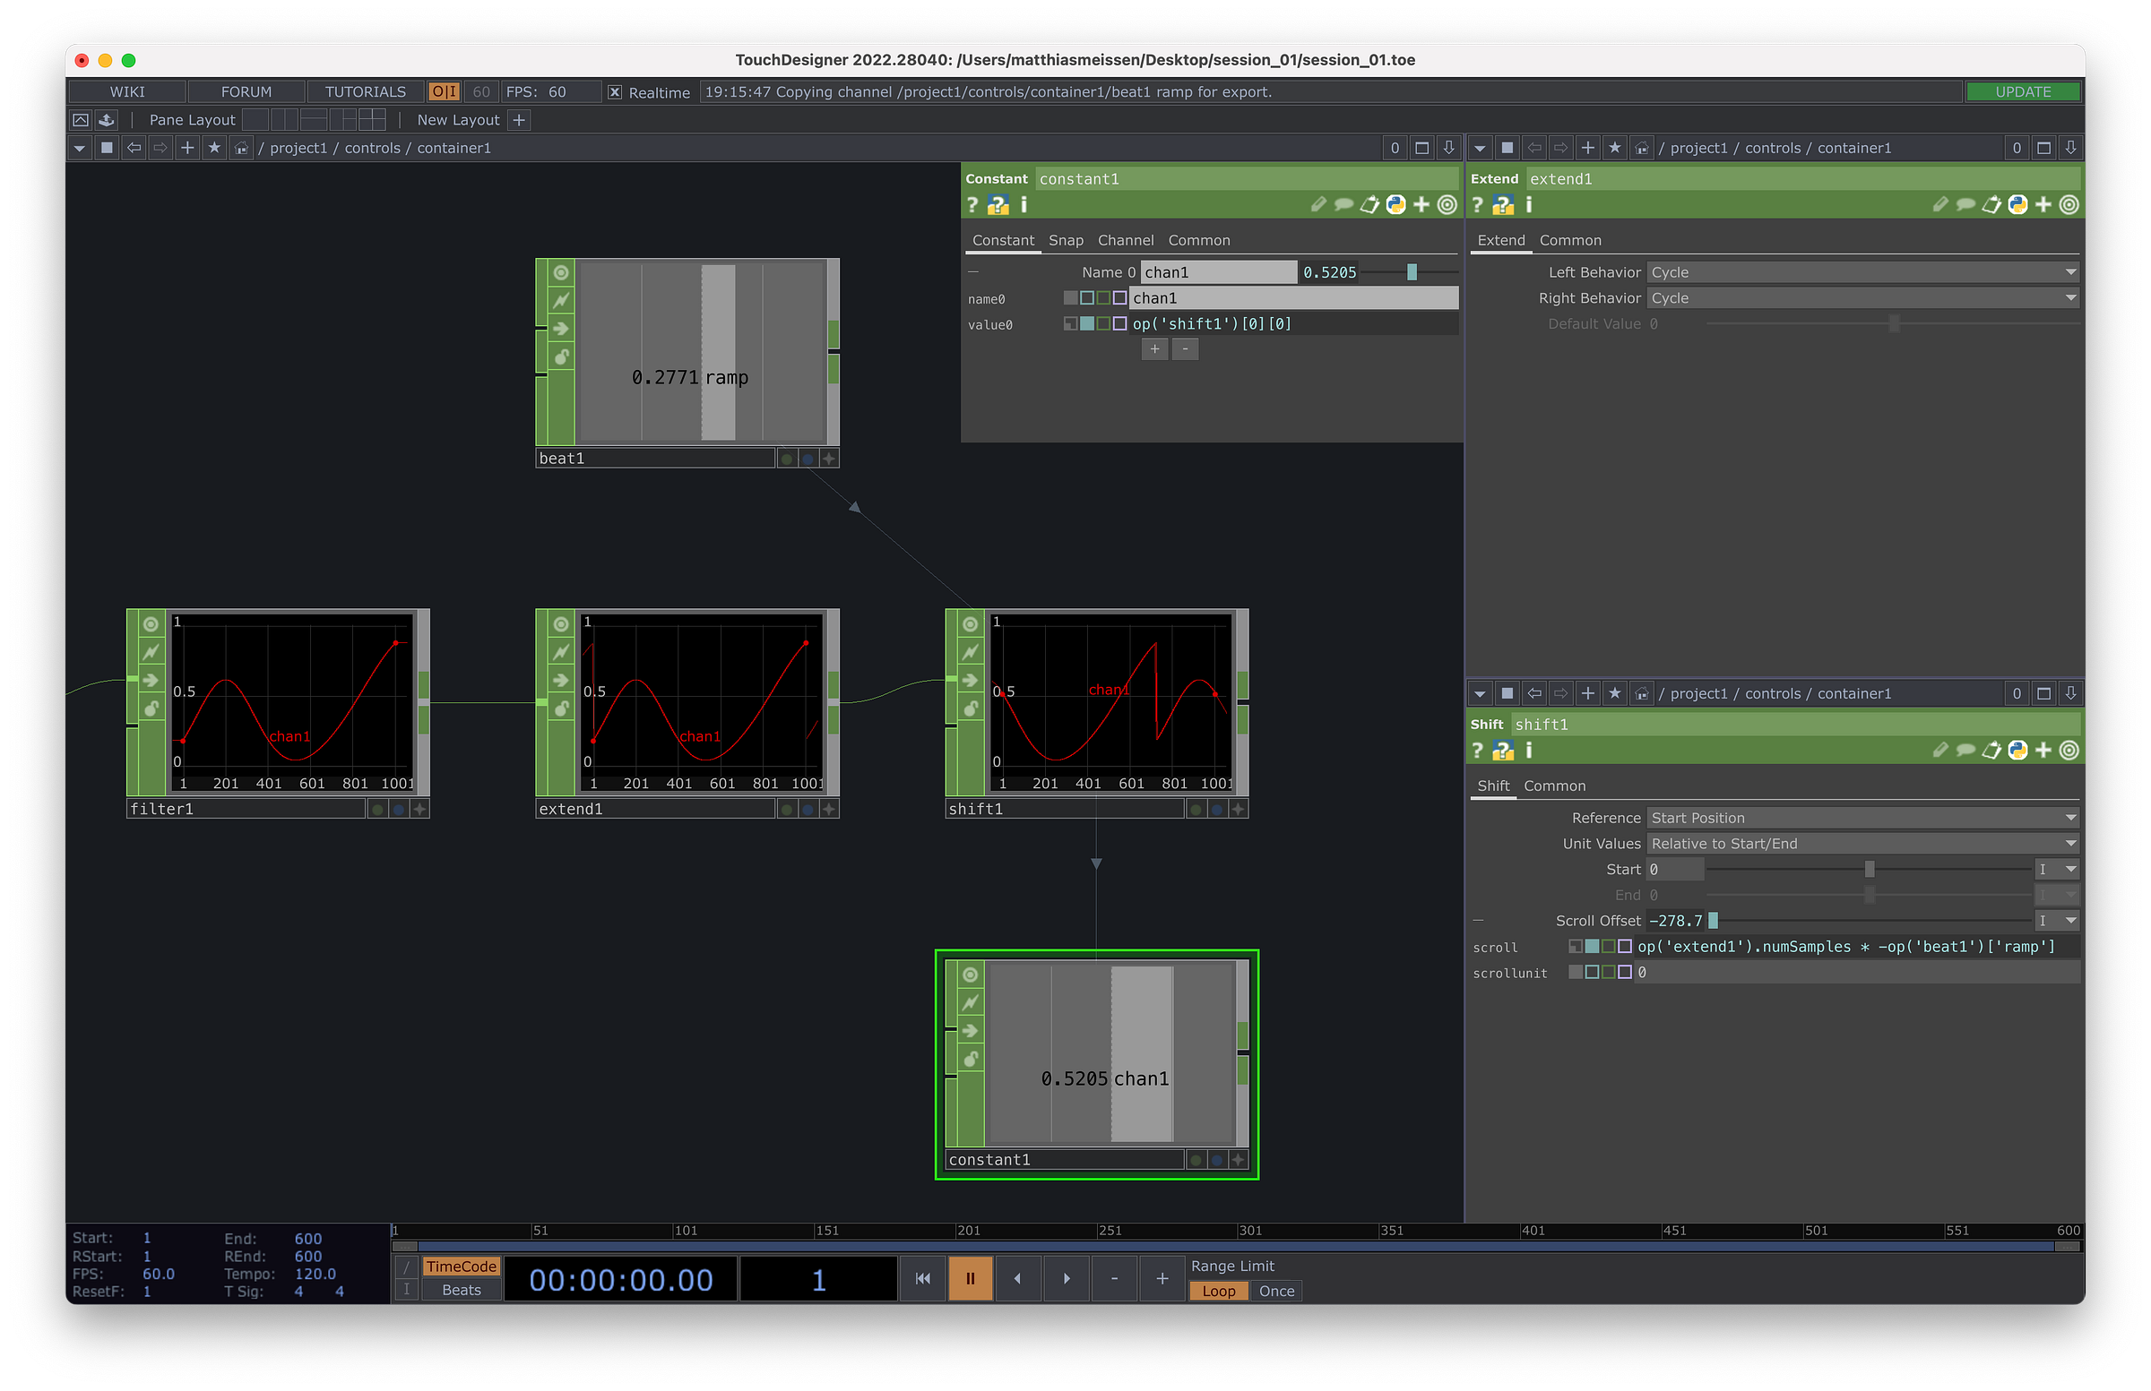Jump to timeline start with rewind button
Image resolution: width=2151 pixels, height=1391 pixels.
[x=922, y=1278]
